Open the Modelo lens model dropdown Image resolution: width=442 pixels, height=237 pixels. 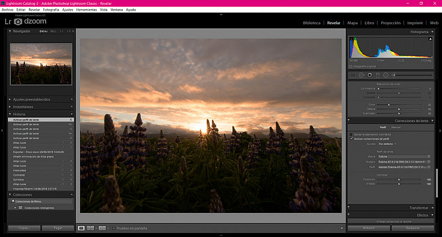tap(404, 162)
